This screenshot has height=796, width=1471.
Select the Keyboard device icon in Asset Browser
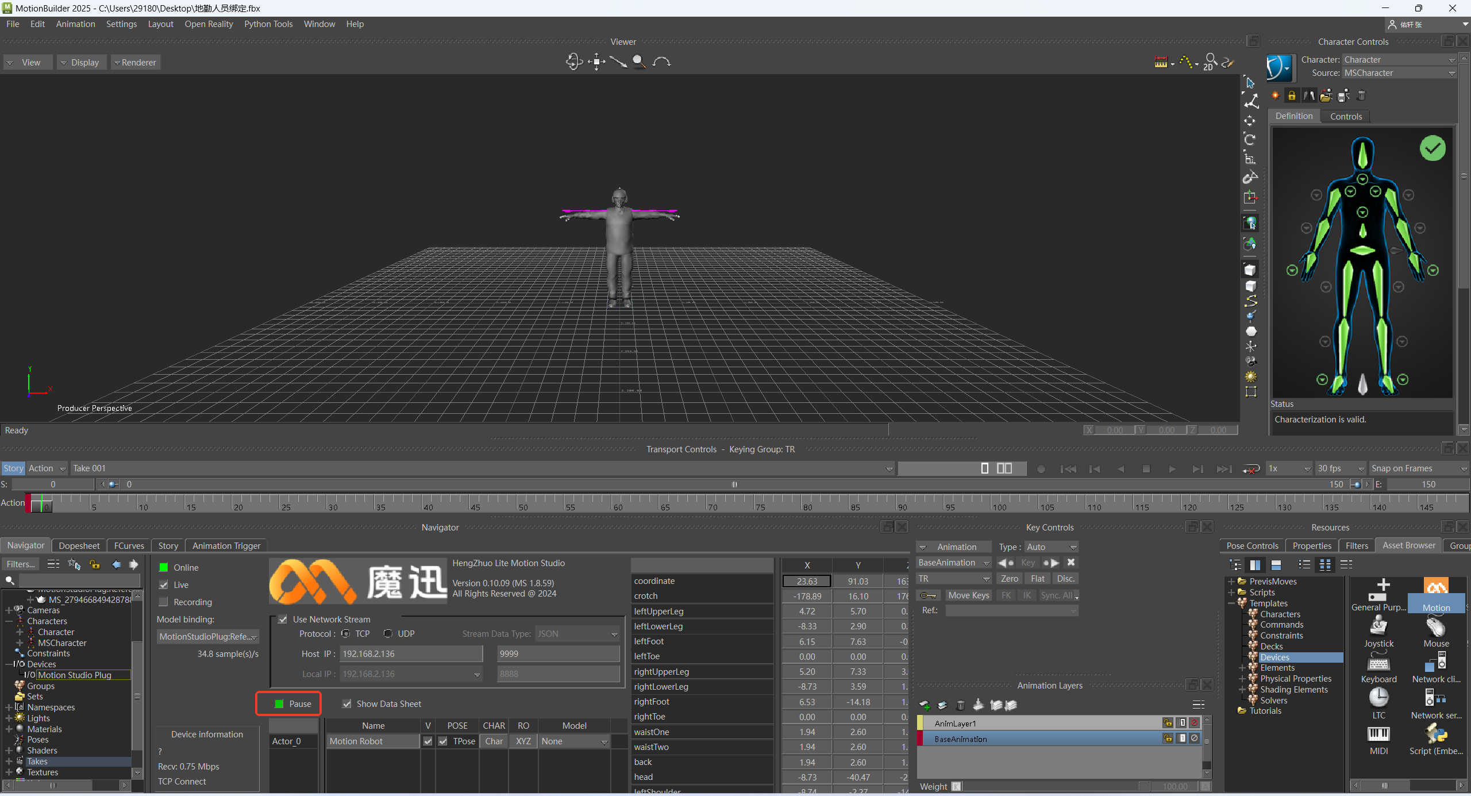pos(1378,663)
